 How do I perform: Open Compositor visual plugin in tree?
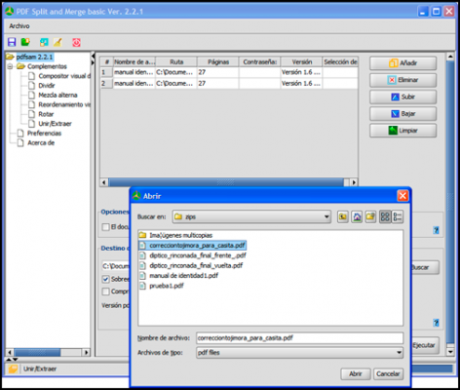[x=64, y=76]
